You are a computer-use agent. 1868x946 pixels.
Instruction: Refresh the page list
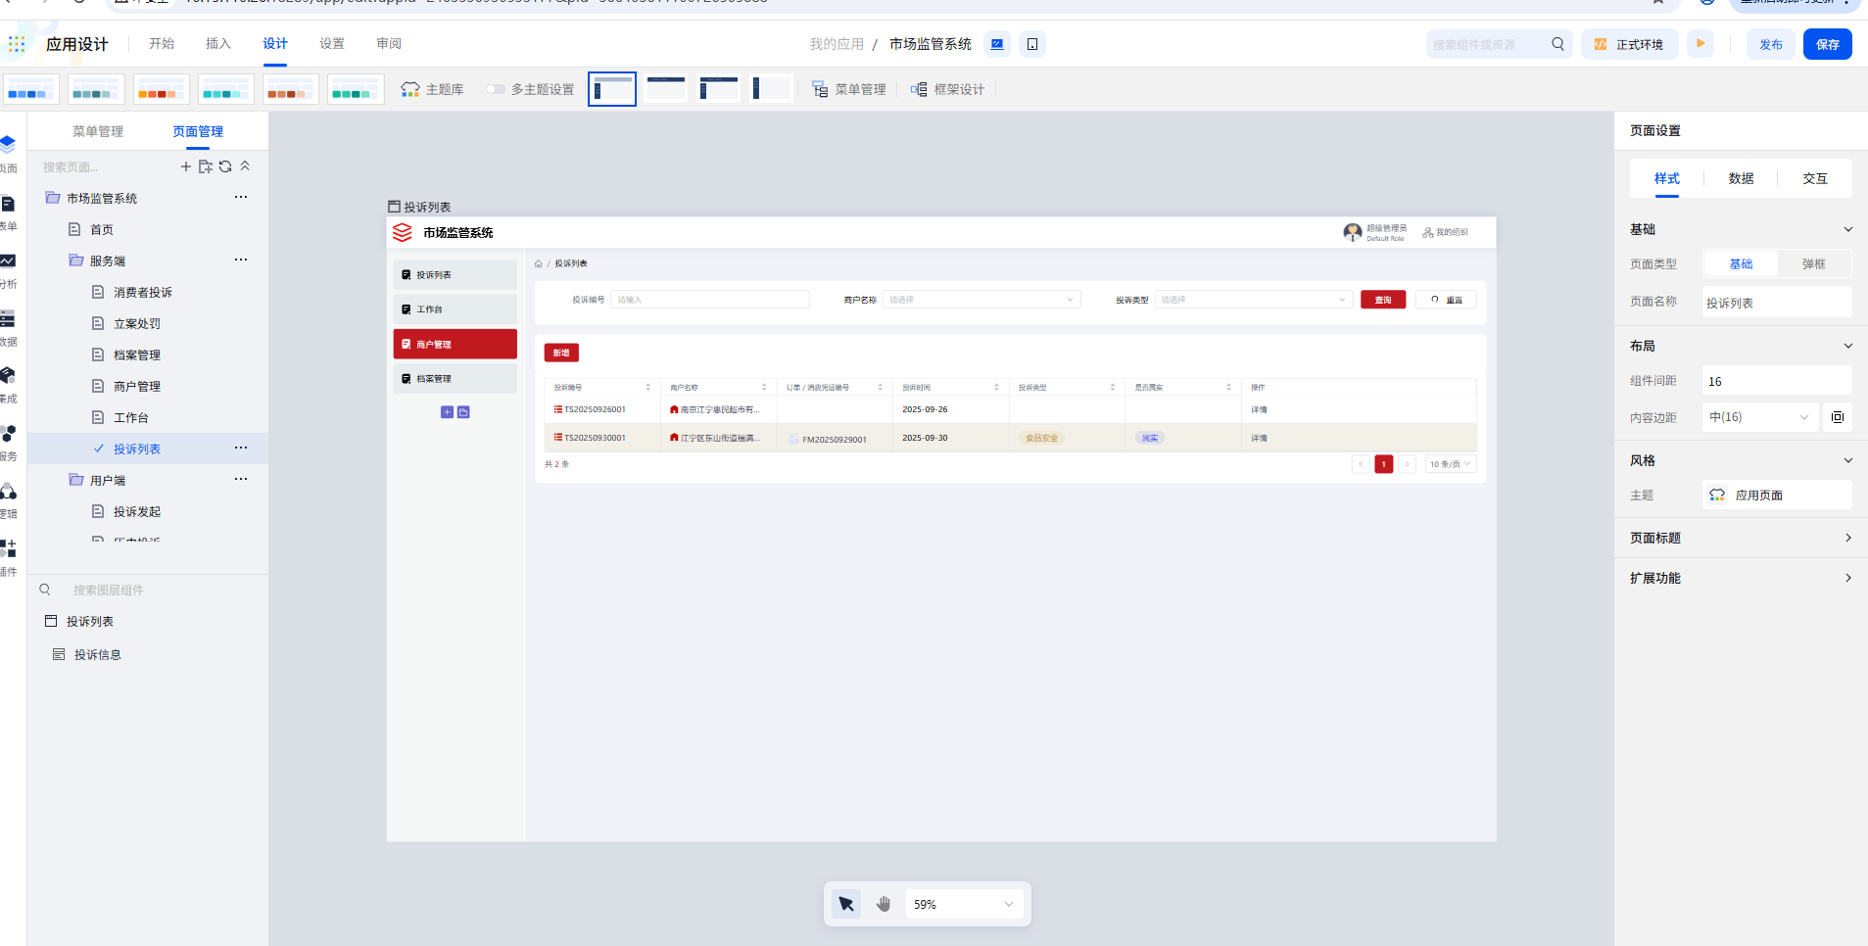[x=225, y=166]
